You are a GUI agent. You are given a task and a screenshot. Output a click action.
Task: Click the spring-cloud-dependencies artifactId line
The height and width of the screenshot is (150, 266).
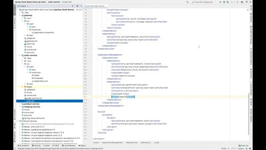point(140,67)
